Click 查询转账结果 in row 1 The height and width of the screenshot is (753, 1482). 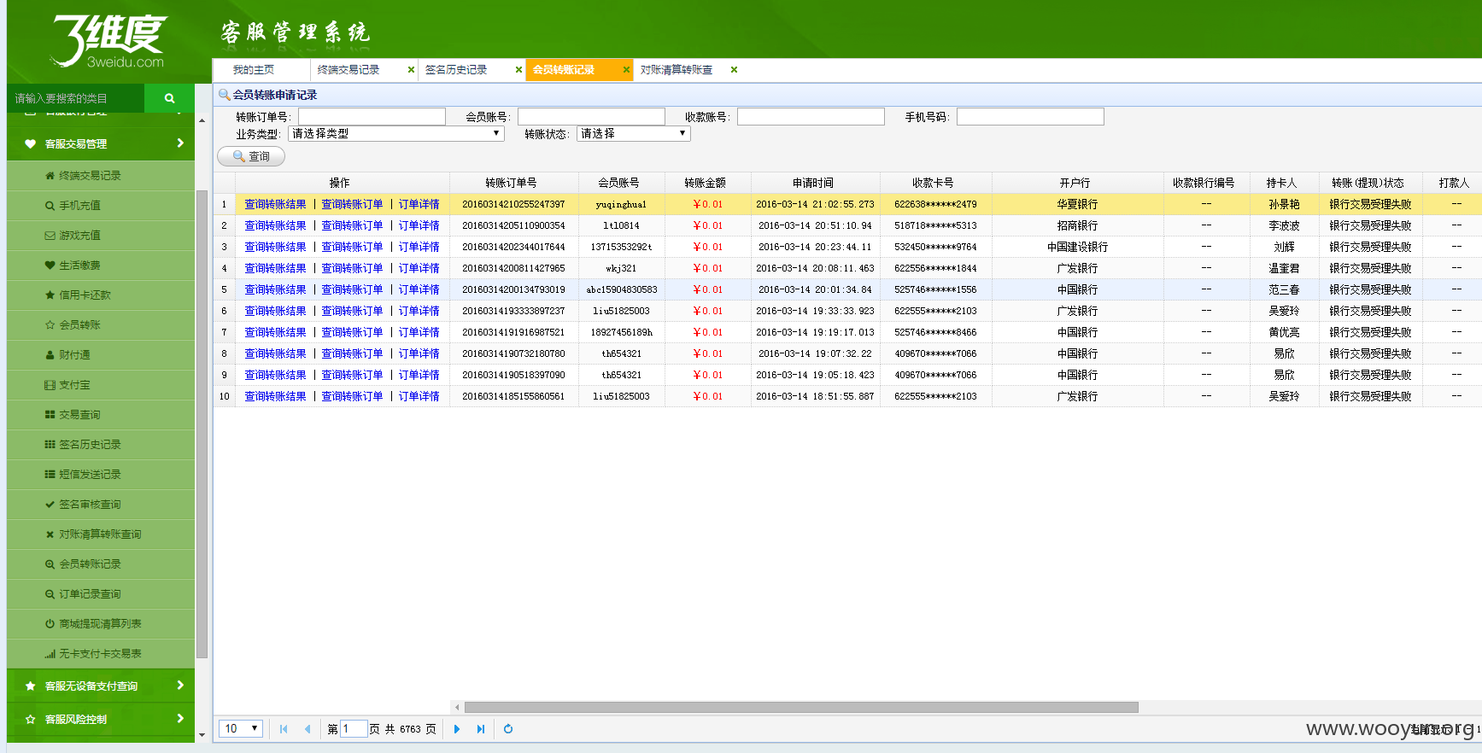pos(275,205)
